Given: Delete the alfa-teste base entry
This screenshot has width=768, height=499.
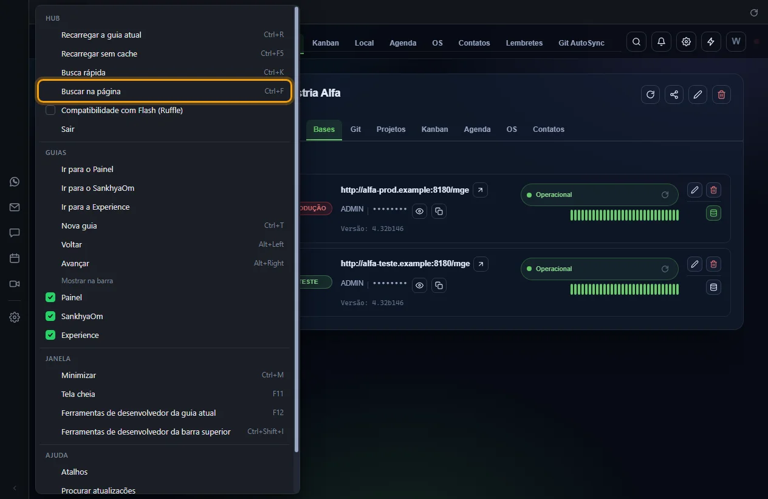Looking at the screenshot, I should (x=713, y=264).
